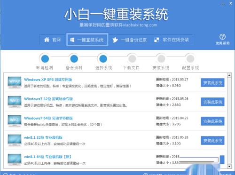Viewport: 235px width, 175px height.
Task: Click the 2015.05.27 update date text
Action: coord(180,80)
